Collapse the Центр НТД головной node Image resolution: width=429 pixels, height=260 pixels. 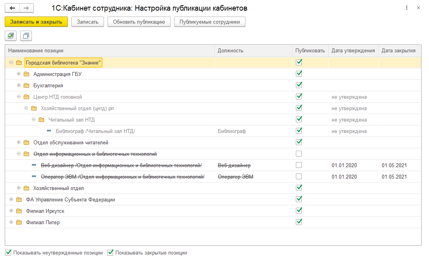pyautogui.click(x=19, y=97)
